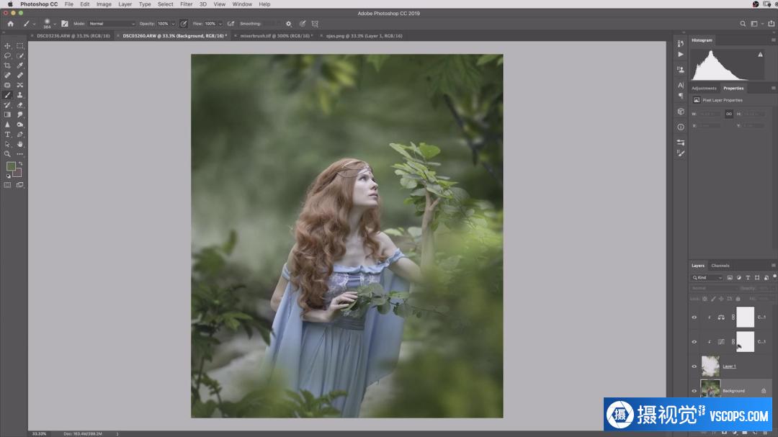This screenshot has height=437, width=778.
Task: Open the Opacity value dropdown arrow
Action: click(173, 24)
